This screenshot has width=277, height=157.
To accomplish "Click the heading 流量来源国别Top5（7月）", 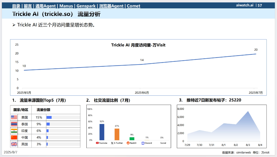I will 43,100.
